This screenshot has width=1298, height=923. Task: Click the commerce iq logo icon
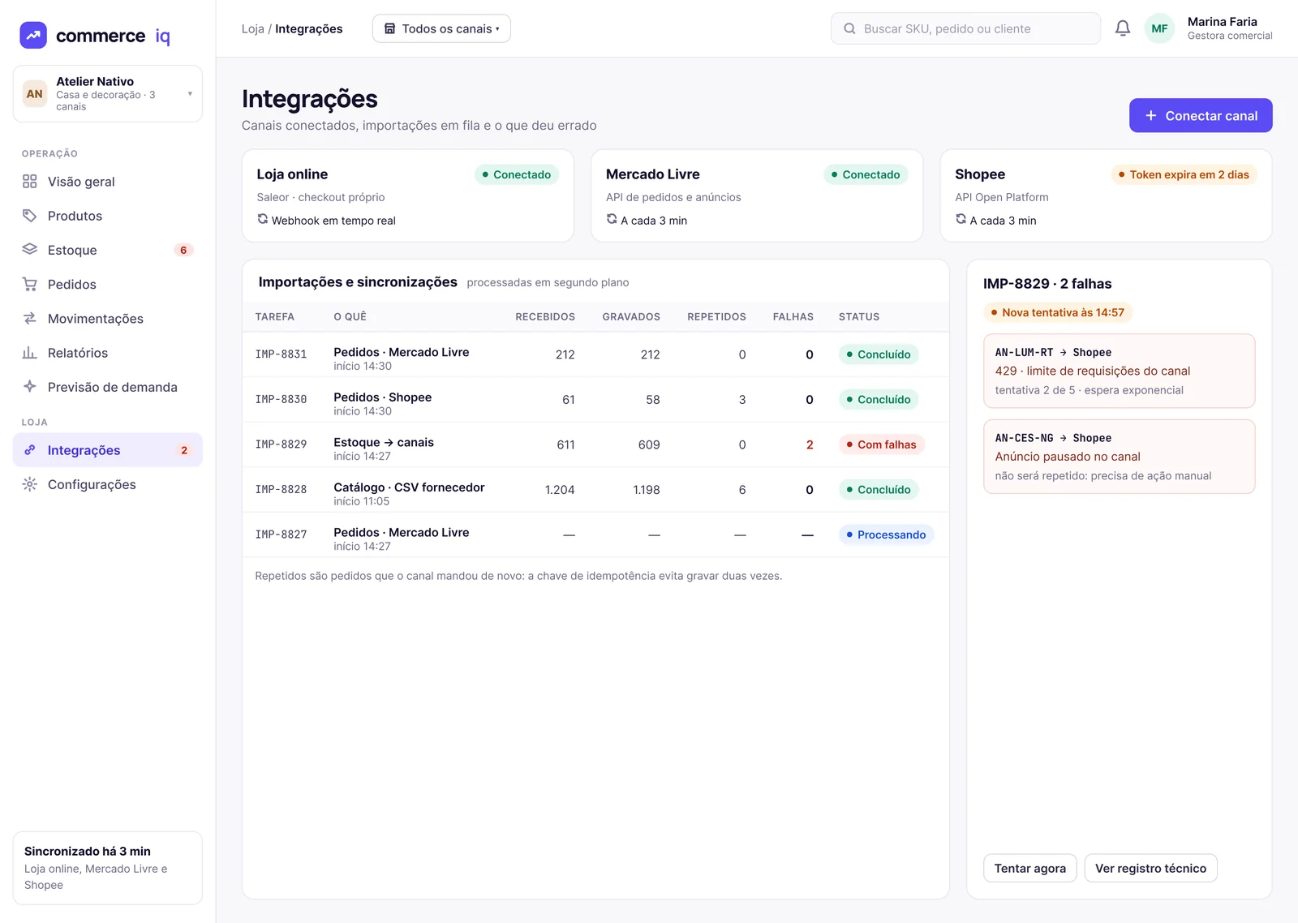[x=33, y=36]
